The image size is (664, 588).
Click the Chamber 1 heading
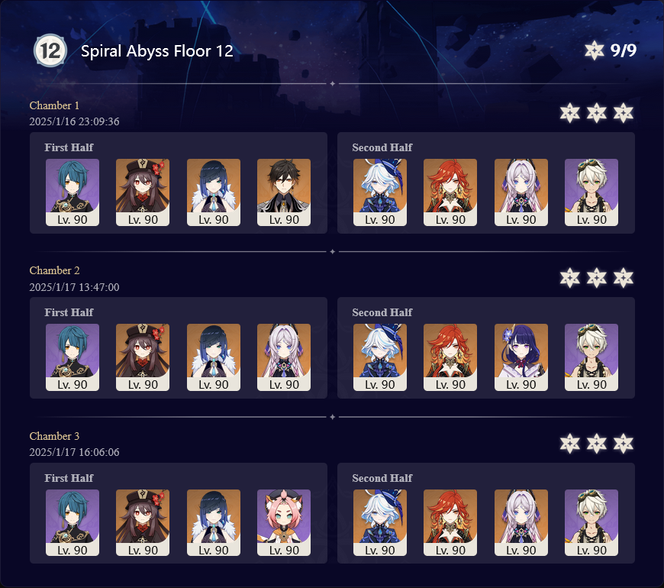click(x=54, y=105)
